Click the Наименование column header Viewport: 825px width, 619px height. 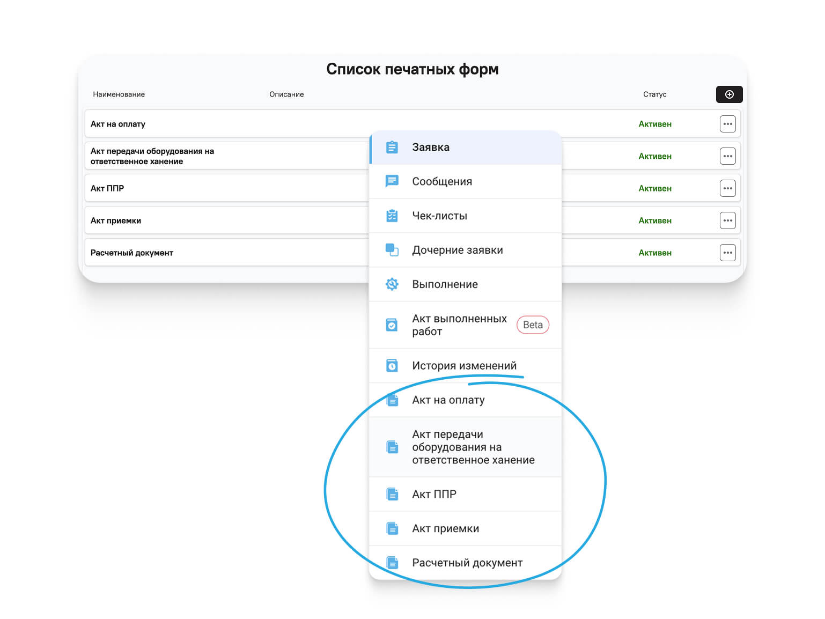(x=119, y=94)
